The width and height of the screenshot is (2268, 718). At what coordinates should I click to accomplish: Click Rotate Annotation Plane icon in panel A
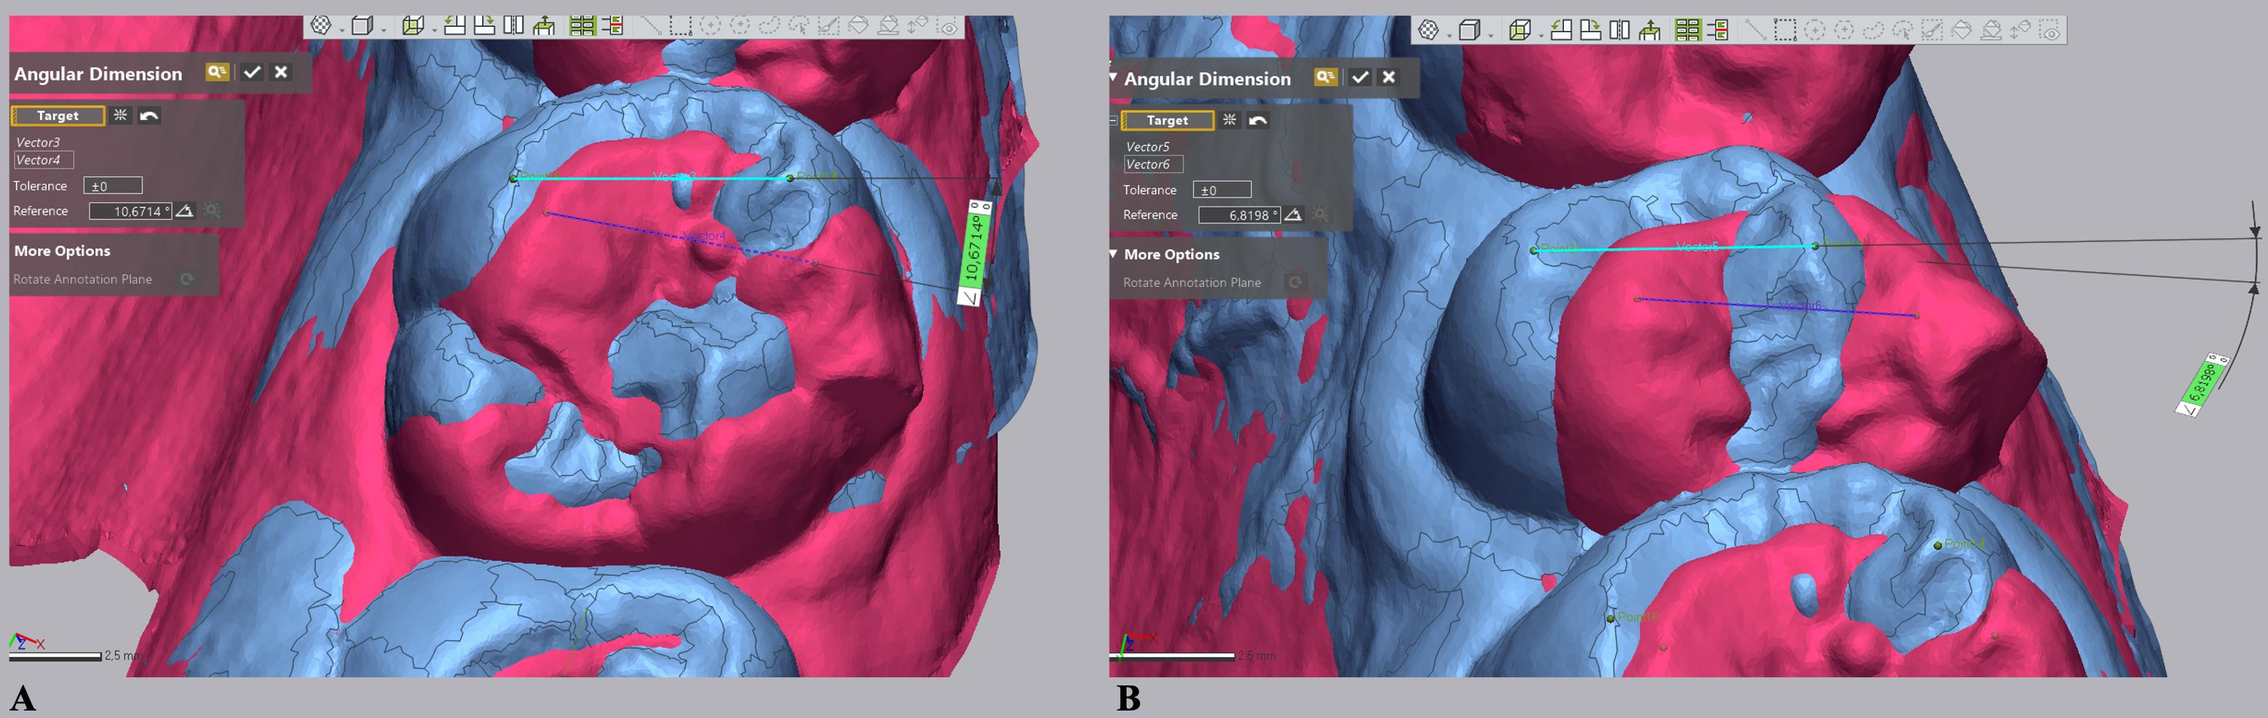[187, 279]
